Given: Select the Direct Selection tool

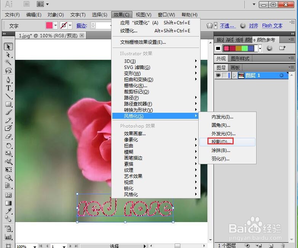Looking at the screenshot, I should [8, 54].
